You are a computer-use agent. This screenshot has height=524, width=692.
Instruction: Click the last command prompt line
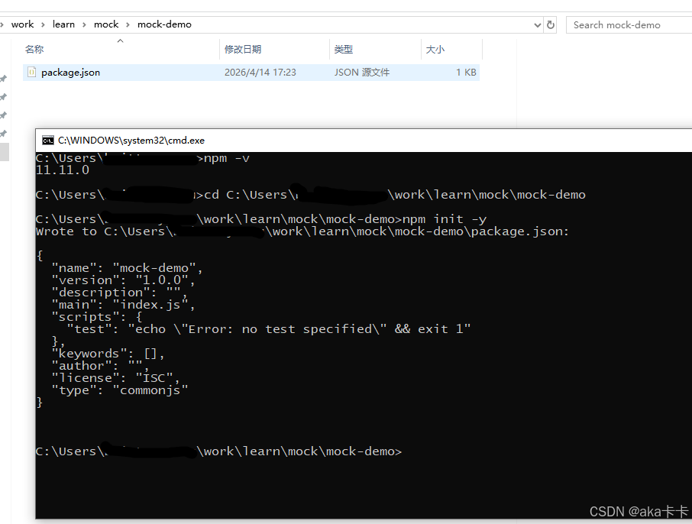point(219,451)
